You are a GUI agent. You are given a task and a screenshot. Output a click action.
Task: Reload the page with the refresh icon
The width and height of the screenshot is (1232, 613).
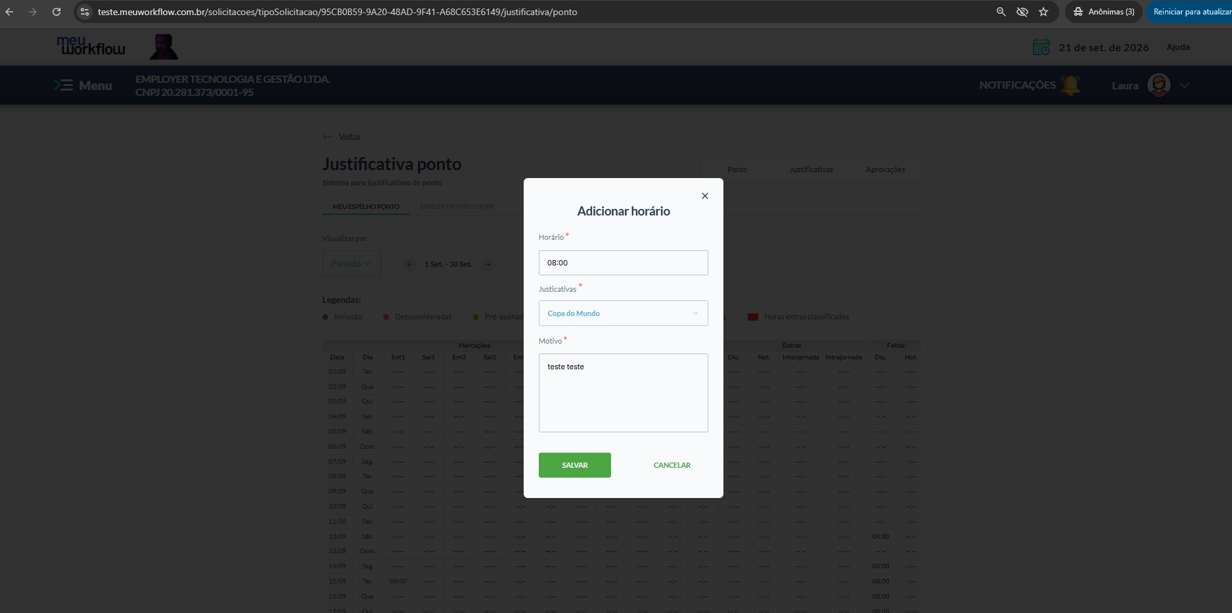click(x=57, y=12)
